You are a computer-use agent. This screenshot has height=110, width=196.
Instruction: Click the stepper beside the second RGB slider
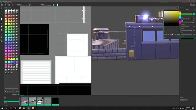coord(180,30)
